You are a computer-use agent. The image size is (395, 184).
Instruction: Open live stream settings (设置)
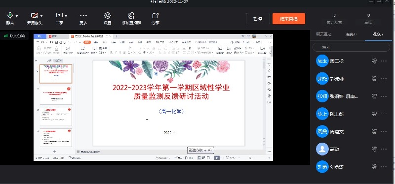108,16
